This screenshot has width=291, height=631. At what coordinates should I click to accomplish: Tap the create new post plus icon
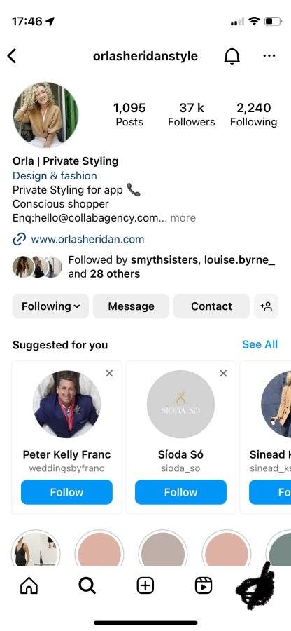tap(145, 586)
